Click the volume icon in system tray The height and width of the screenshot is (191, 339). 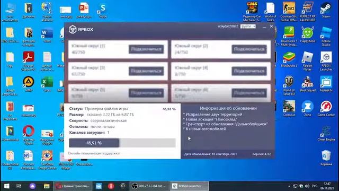[x=307, y=186]
